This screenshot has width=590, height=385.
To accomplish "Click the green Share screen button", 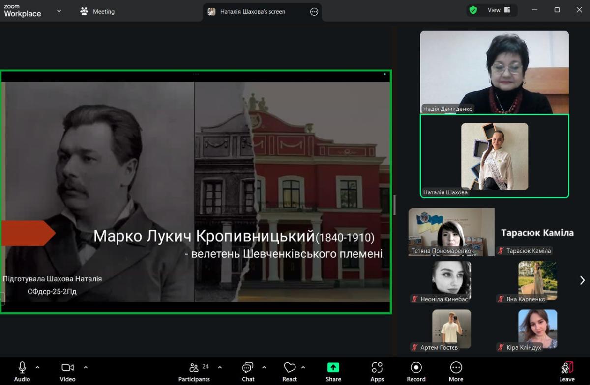I will 333,372.
